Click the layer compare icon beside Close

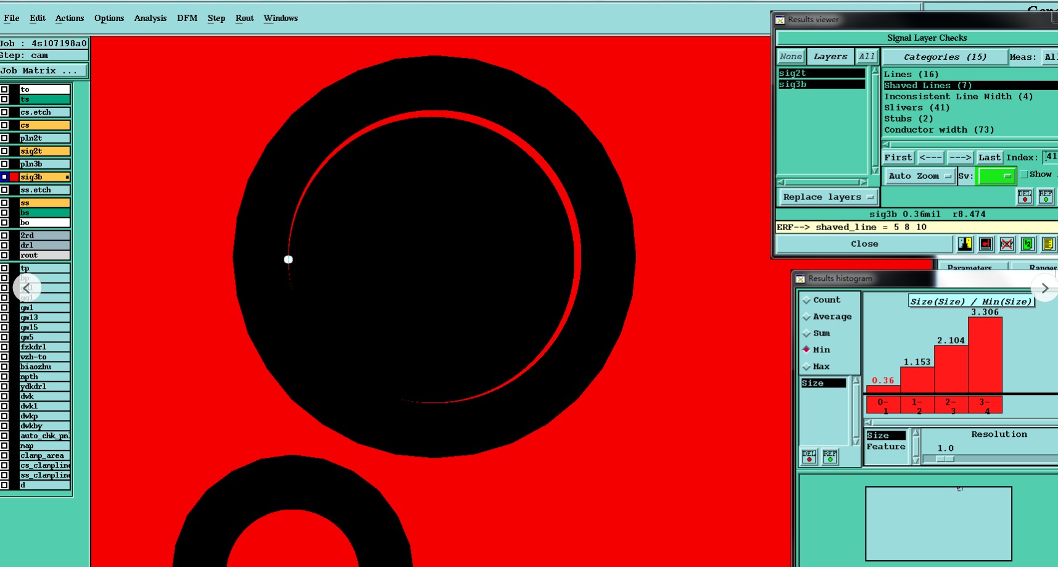(965, 244)
